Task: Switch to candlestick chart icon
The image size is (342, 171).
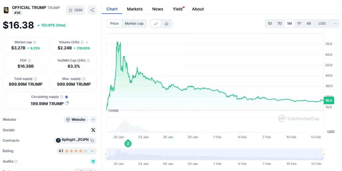Action: [x=166, y=24]
